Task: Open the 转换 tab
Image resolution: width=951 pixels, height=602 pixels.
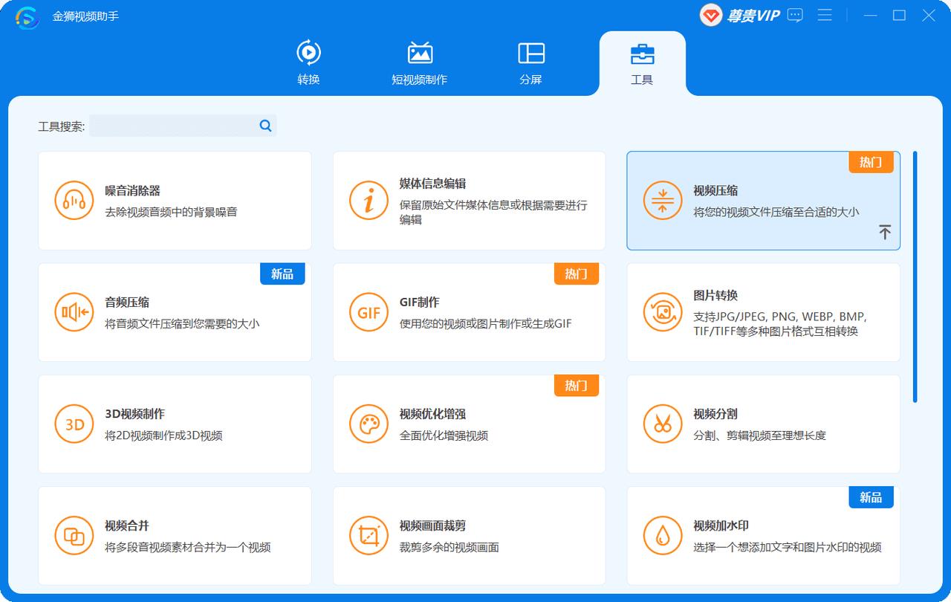Action: click(308, 63)
